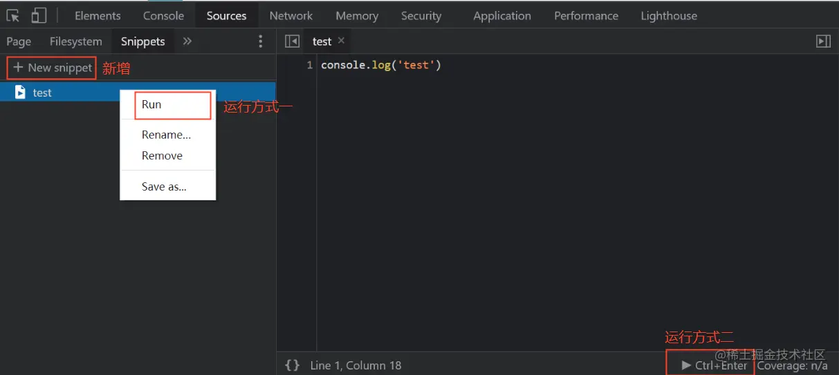839x375 pixels.
Task: Select the Sources tab
Action: [226, 15]
